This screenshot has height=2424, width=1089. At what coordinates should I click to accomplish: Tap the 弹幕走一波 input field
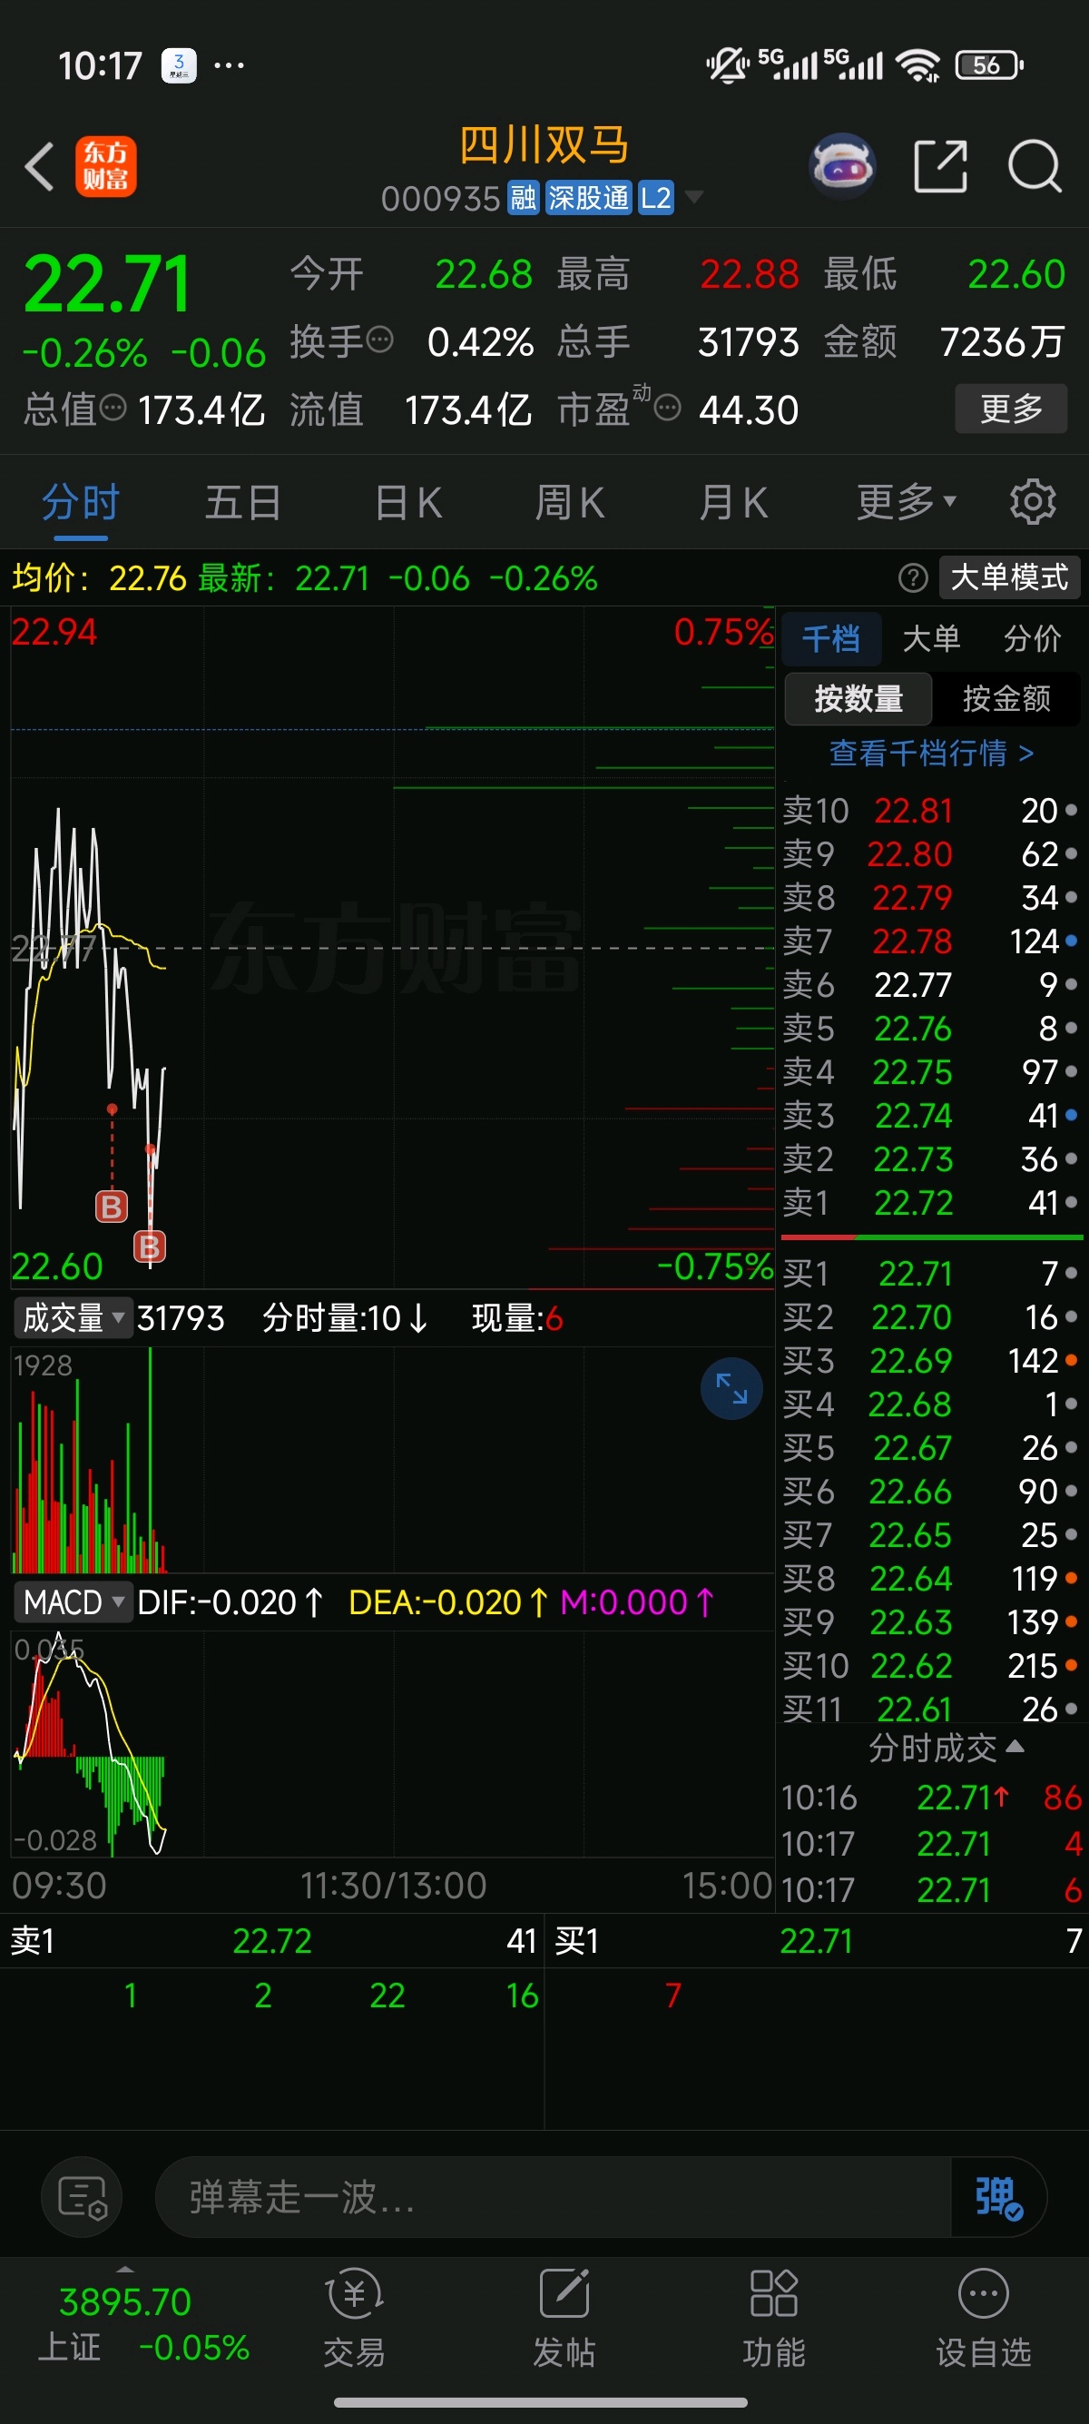click(553, 2197)
